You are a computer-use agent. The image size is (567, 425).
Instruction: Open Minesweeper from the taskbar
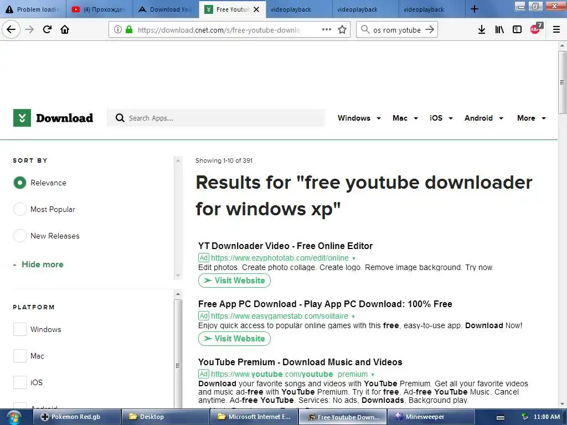(431, 417)
